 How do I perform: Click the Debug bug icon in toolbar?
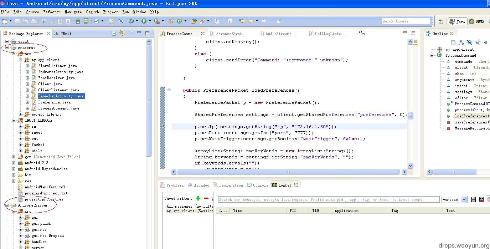[x=131, y=21]
